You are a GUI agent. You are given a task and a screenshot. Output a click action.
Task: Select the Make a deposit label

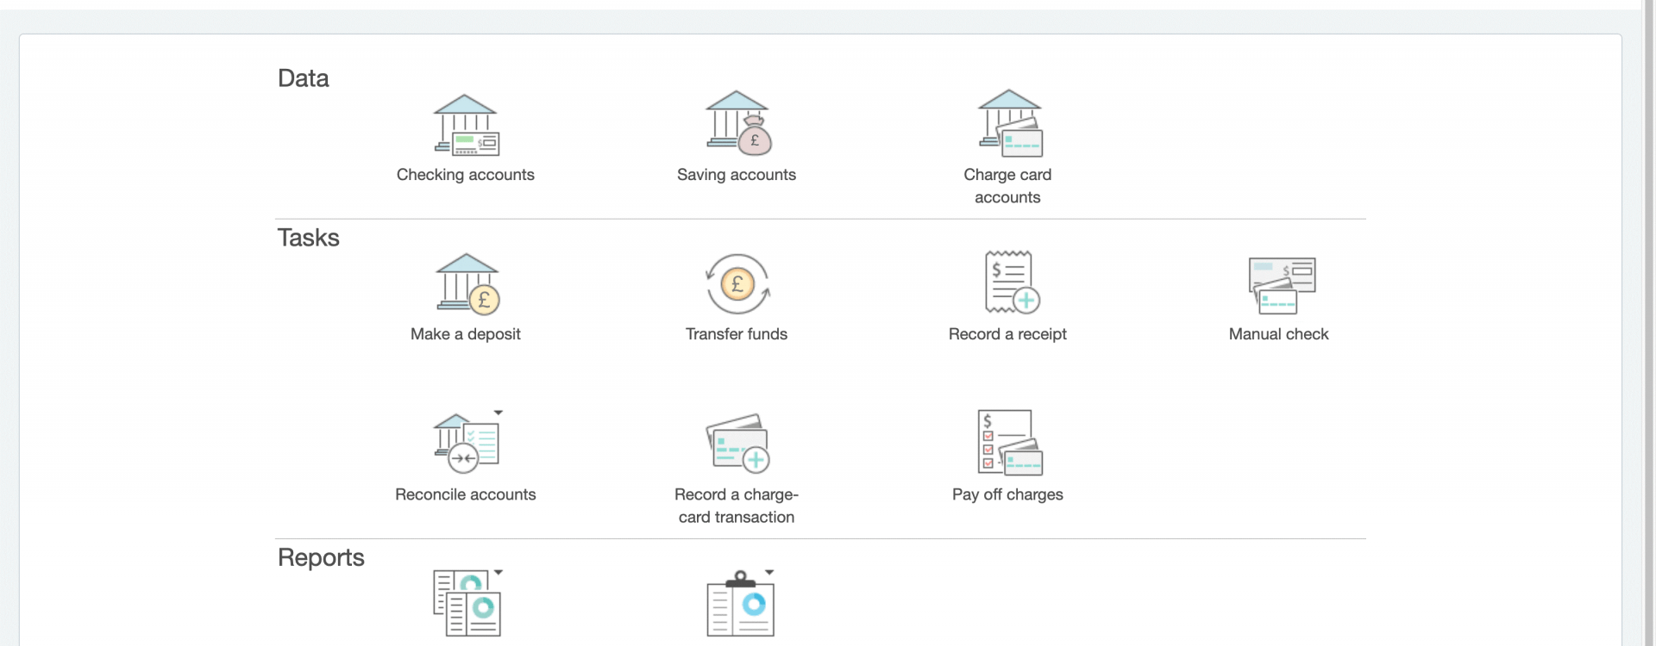point(466,334)
